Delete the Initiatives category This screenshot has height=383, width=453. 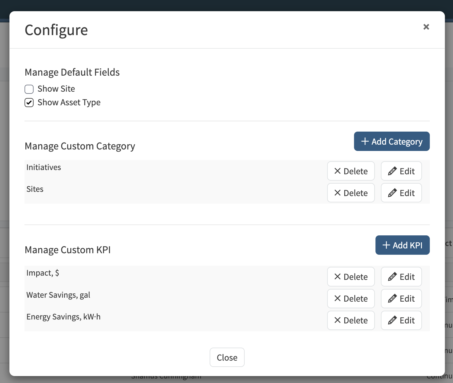pos(351,171)
